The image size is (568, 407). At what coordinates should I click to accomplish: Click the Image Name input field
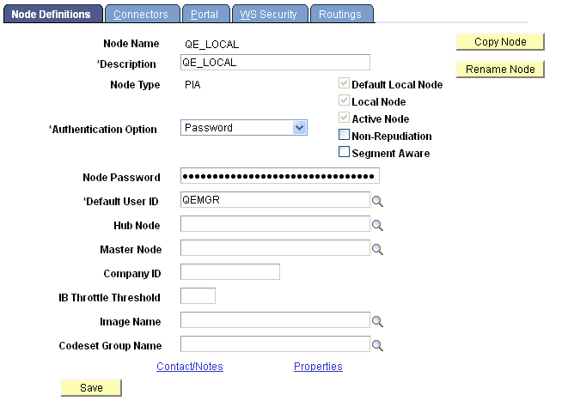tap(275, 319)
